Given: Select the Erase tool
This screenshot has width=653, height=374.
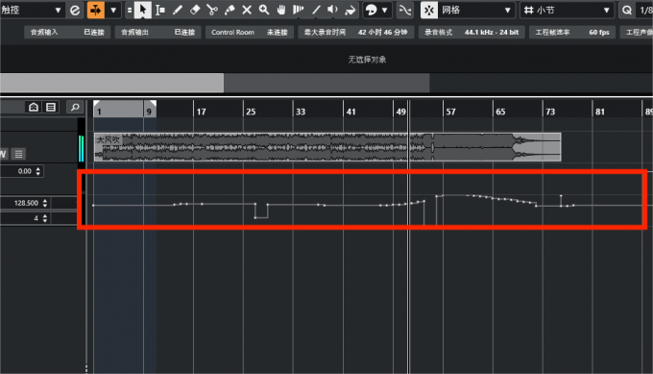Looking at the screenshot, I should [195, 10].
